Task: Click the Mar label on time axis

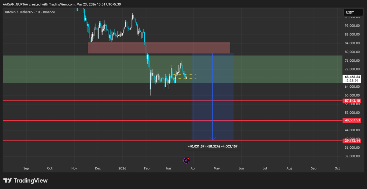Action: coord(169,168)
